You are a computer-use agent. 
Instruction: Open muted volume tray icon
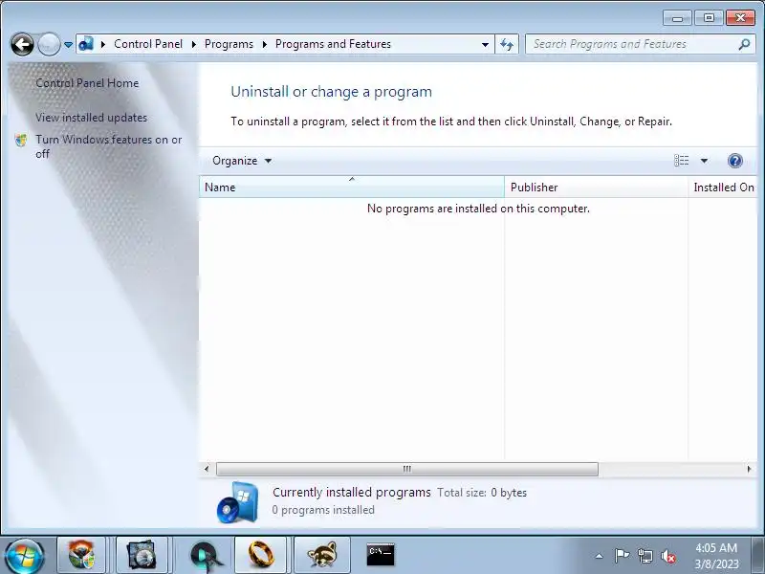pos(667,556)
